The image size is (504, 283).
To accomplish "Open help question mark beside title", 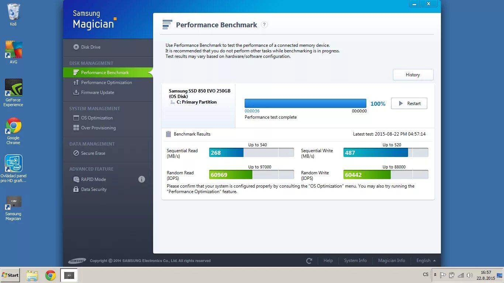I will pyautogui.click(x=264, y=25).
